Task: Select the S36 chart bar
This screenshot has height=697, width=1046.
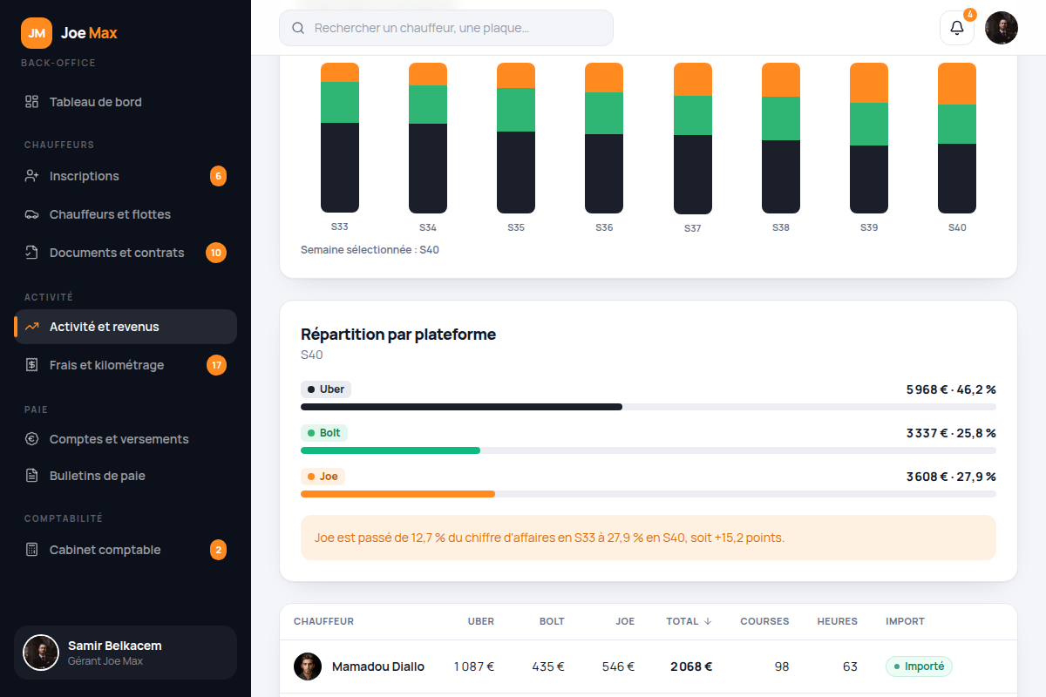Action: (x=604, y=138)
